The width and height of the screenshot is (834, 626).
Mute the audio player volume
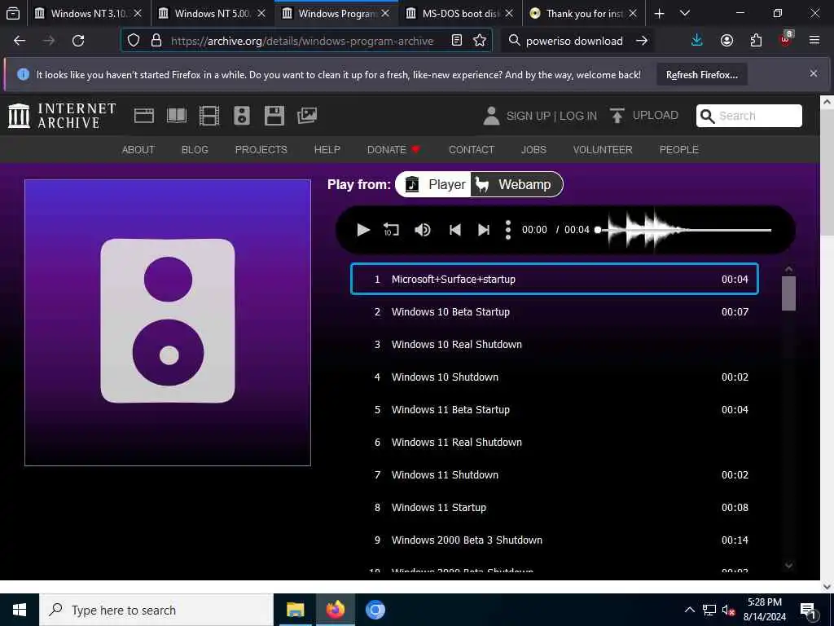[423, 230]
